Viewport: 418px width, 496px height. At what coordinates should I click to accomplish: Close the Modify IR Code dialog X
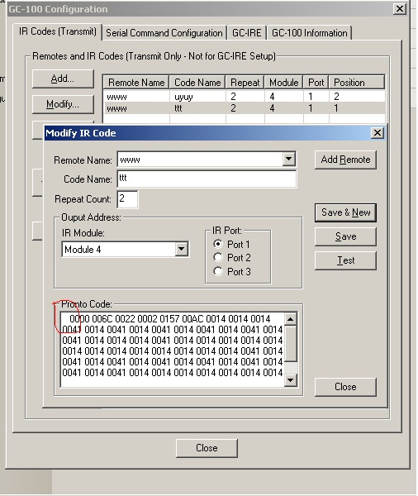coord(378,133)
